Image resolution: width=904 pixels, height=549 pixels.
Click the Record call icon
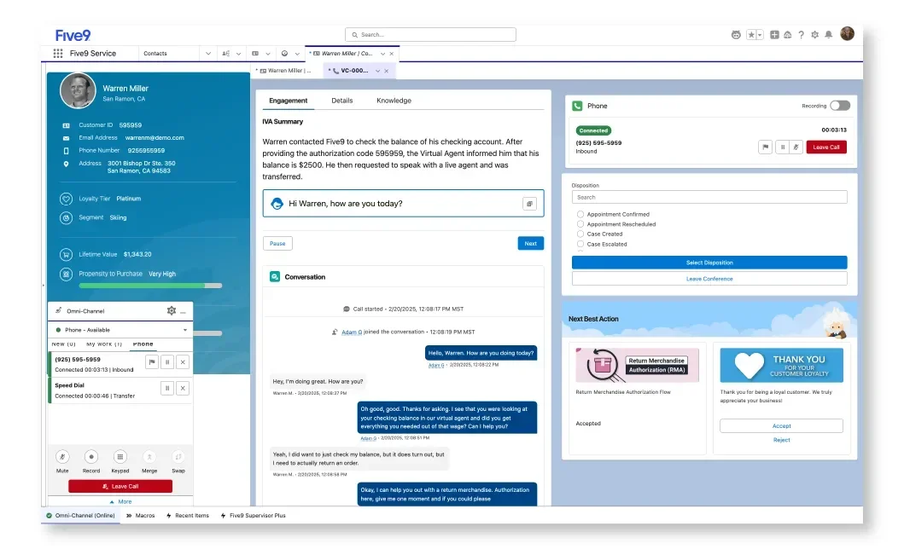click(x=91, y=457)
